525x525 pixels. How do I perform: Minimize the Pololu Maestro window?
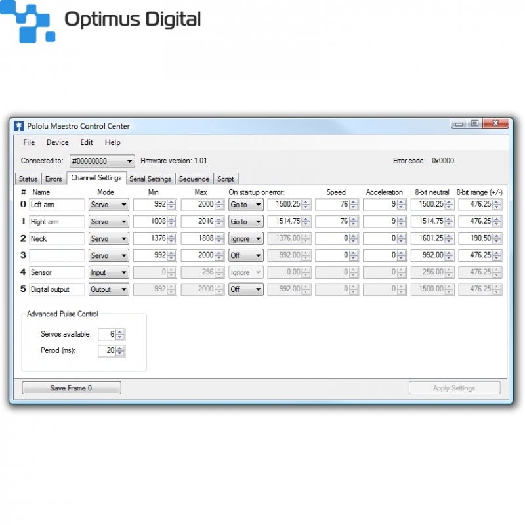459,123
